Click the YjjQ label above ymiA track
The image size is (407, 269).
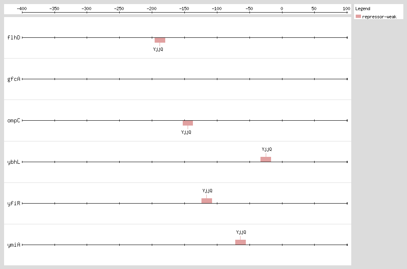click(241, 232)
